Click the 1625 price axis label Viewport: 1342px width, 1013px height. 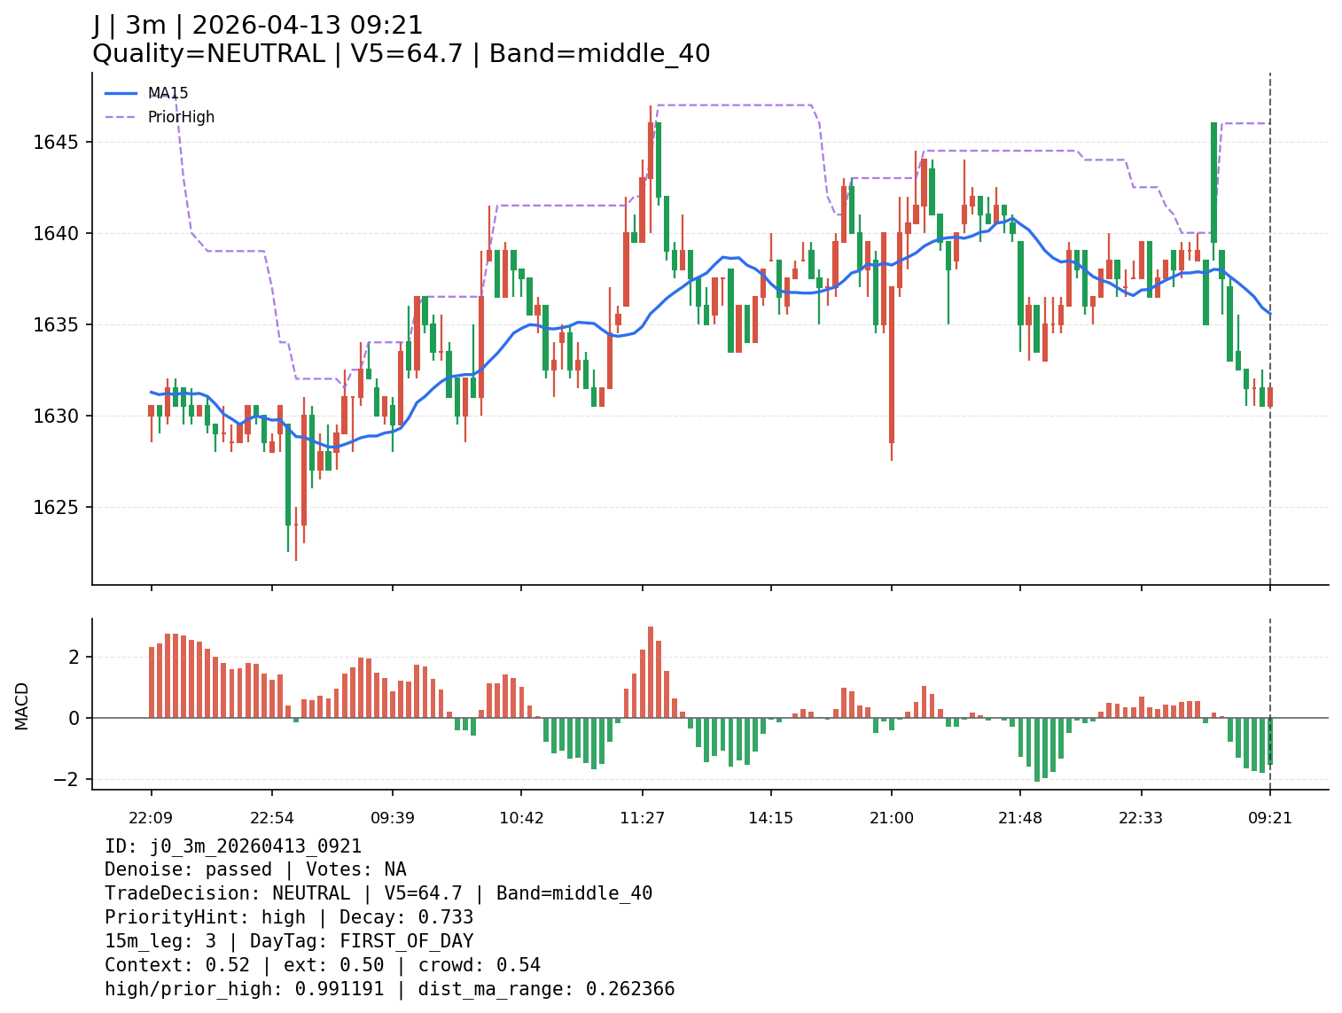click(x=57, y=508)
